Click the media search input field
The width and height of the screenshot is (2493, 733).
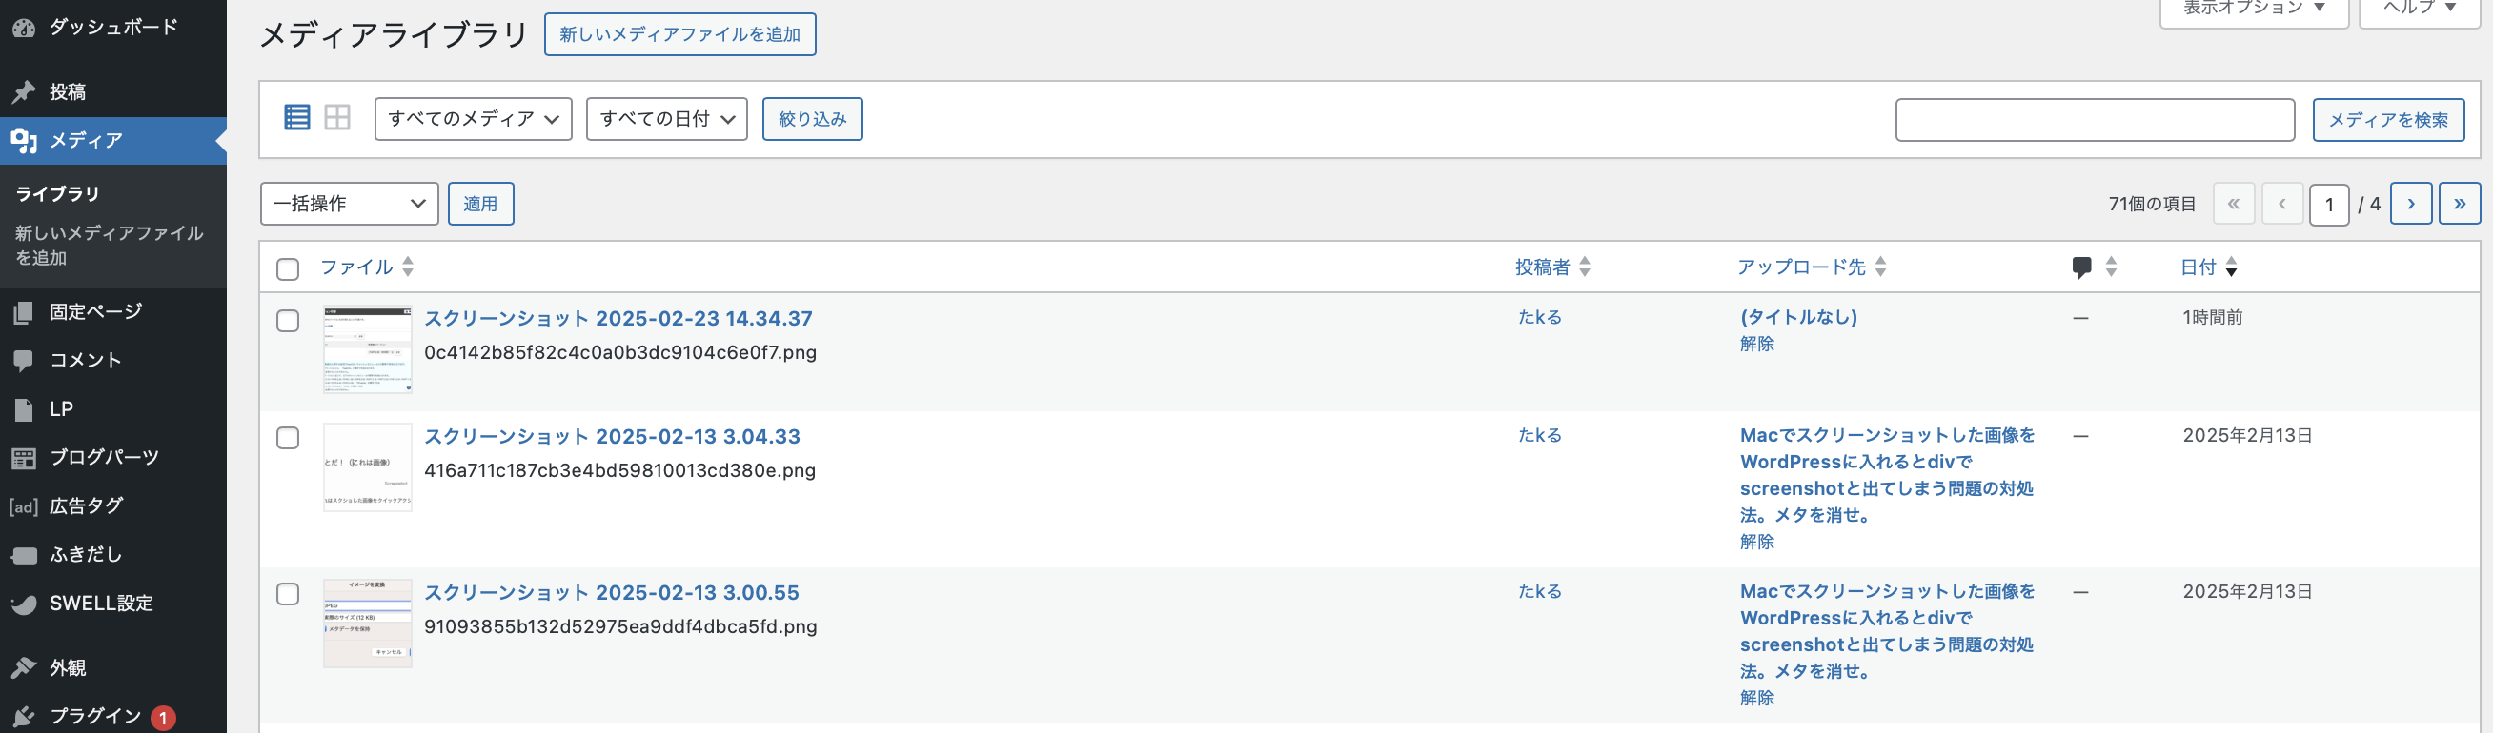2095,120
